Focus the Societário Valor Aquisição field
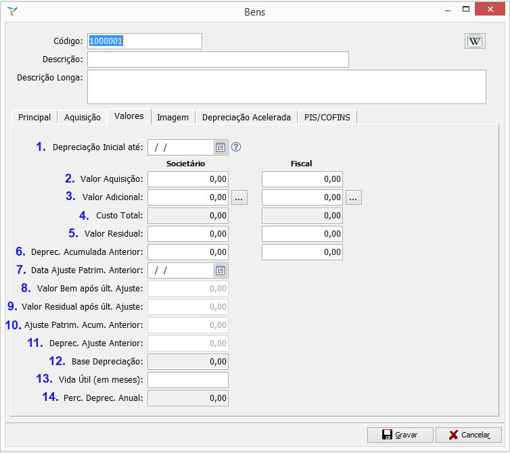 [188, 179]
